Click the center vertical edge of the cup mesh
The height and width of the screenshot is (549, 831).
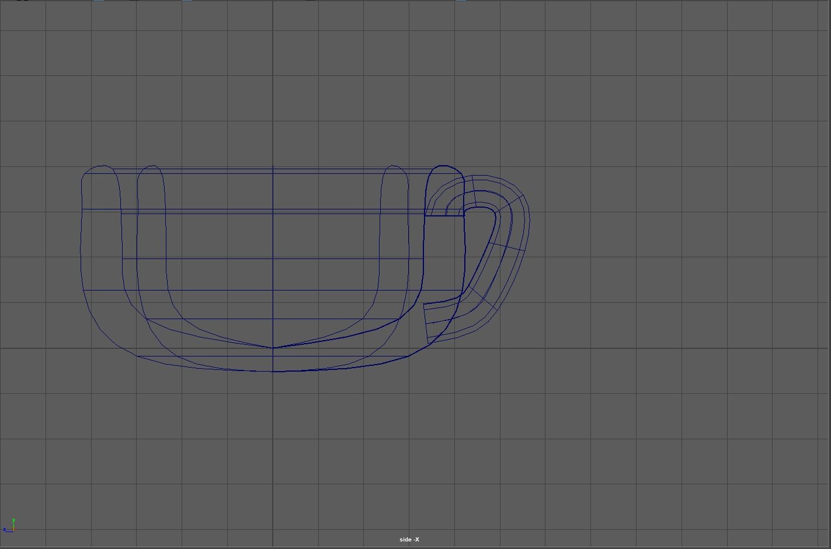[x=273, y=263]
